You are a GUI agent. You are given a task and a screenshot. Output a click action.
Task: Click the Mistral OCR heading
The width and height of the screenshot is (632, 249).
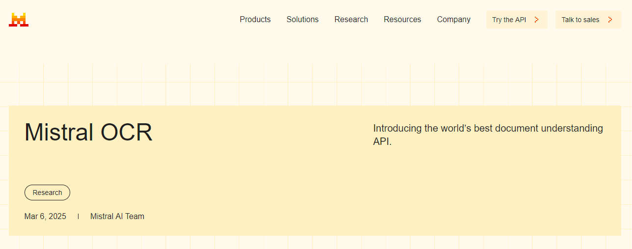(x=88, y=132)
